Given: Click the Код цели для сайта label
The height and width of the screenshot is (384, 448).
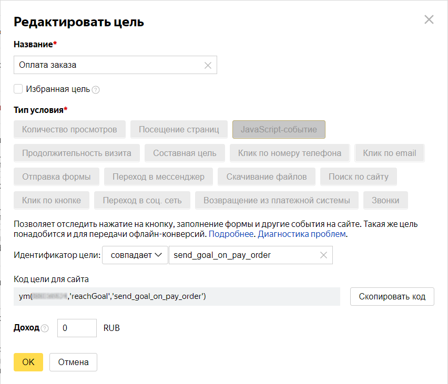Looking at the screenshot, I should (x=51, y=279).
